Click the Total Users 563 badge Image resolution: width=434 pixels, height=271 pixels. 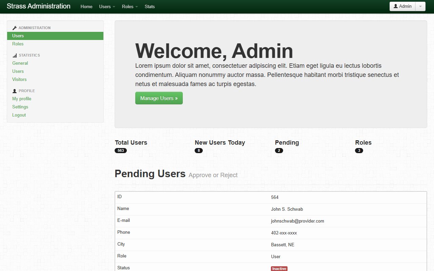click(x=121, y=151)
